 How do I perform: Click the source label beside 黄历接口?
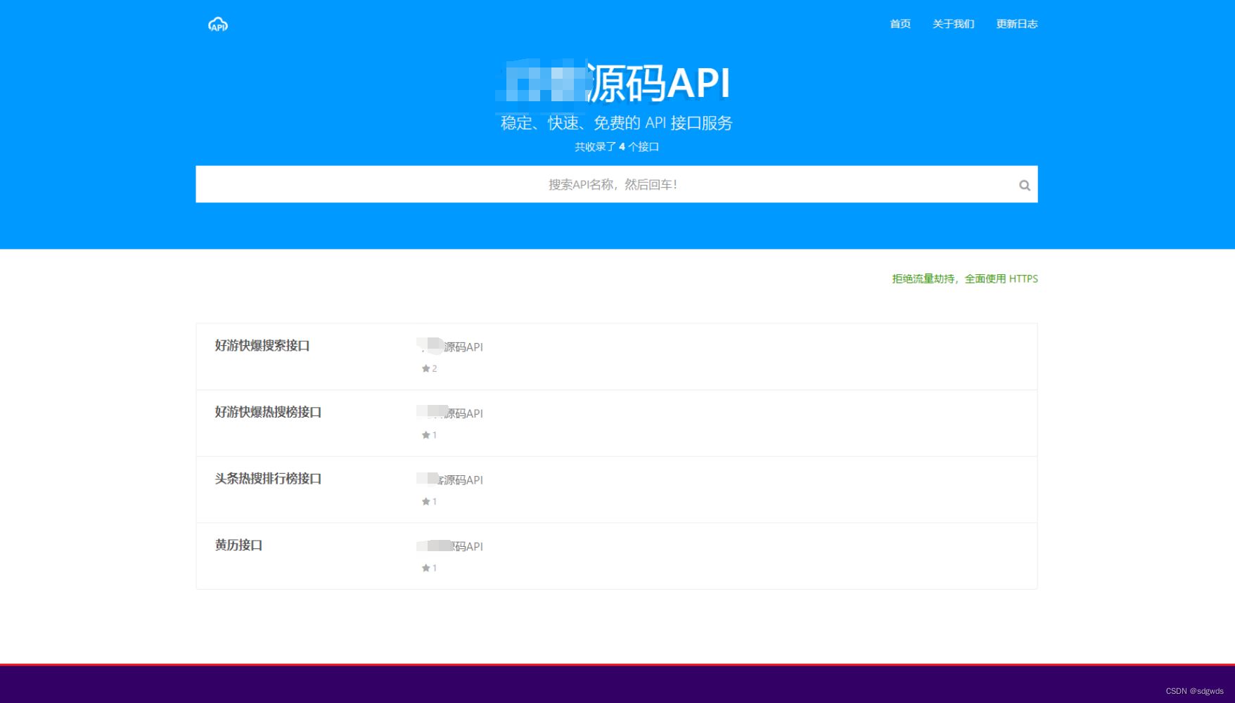pos(450,546)
